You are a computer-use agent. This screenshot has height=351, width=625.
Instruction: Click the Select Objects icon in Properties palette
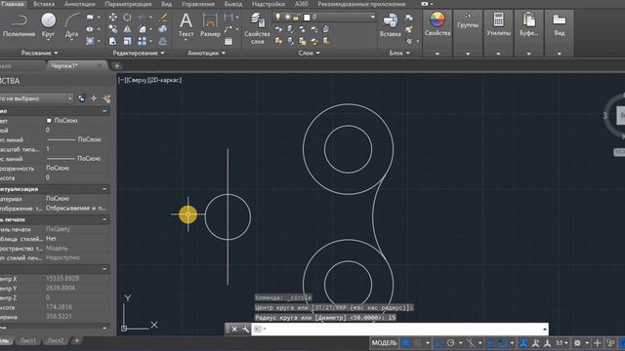pyautogui.click(x=94, y=98)
